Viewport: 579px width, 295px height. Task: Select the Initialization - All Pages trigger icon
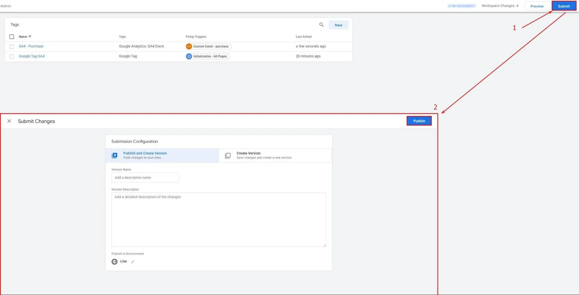pos(189,56)
